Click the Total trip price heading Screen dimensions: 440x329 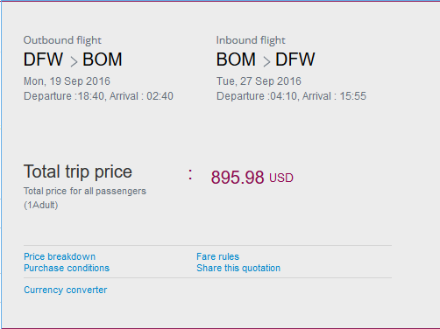(x=78, y=171)
